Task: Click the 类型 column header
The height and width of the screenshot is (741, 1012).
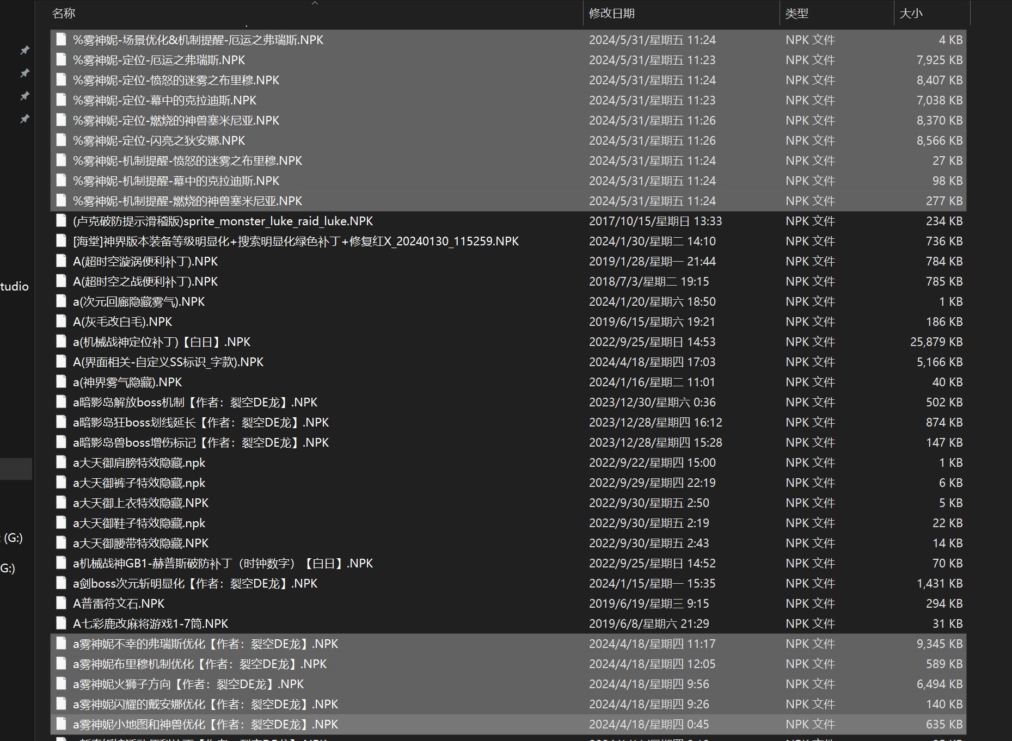Action: tap(796, 13)
